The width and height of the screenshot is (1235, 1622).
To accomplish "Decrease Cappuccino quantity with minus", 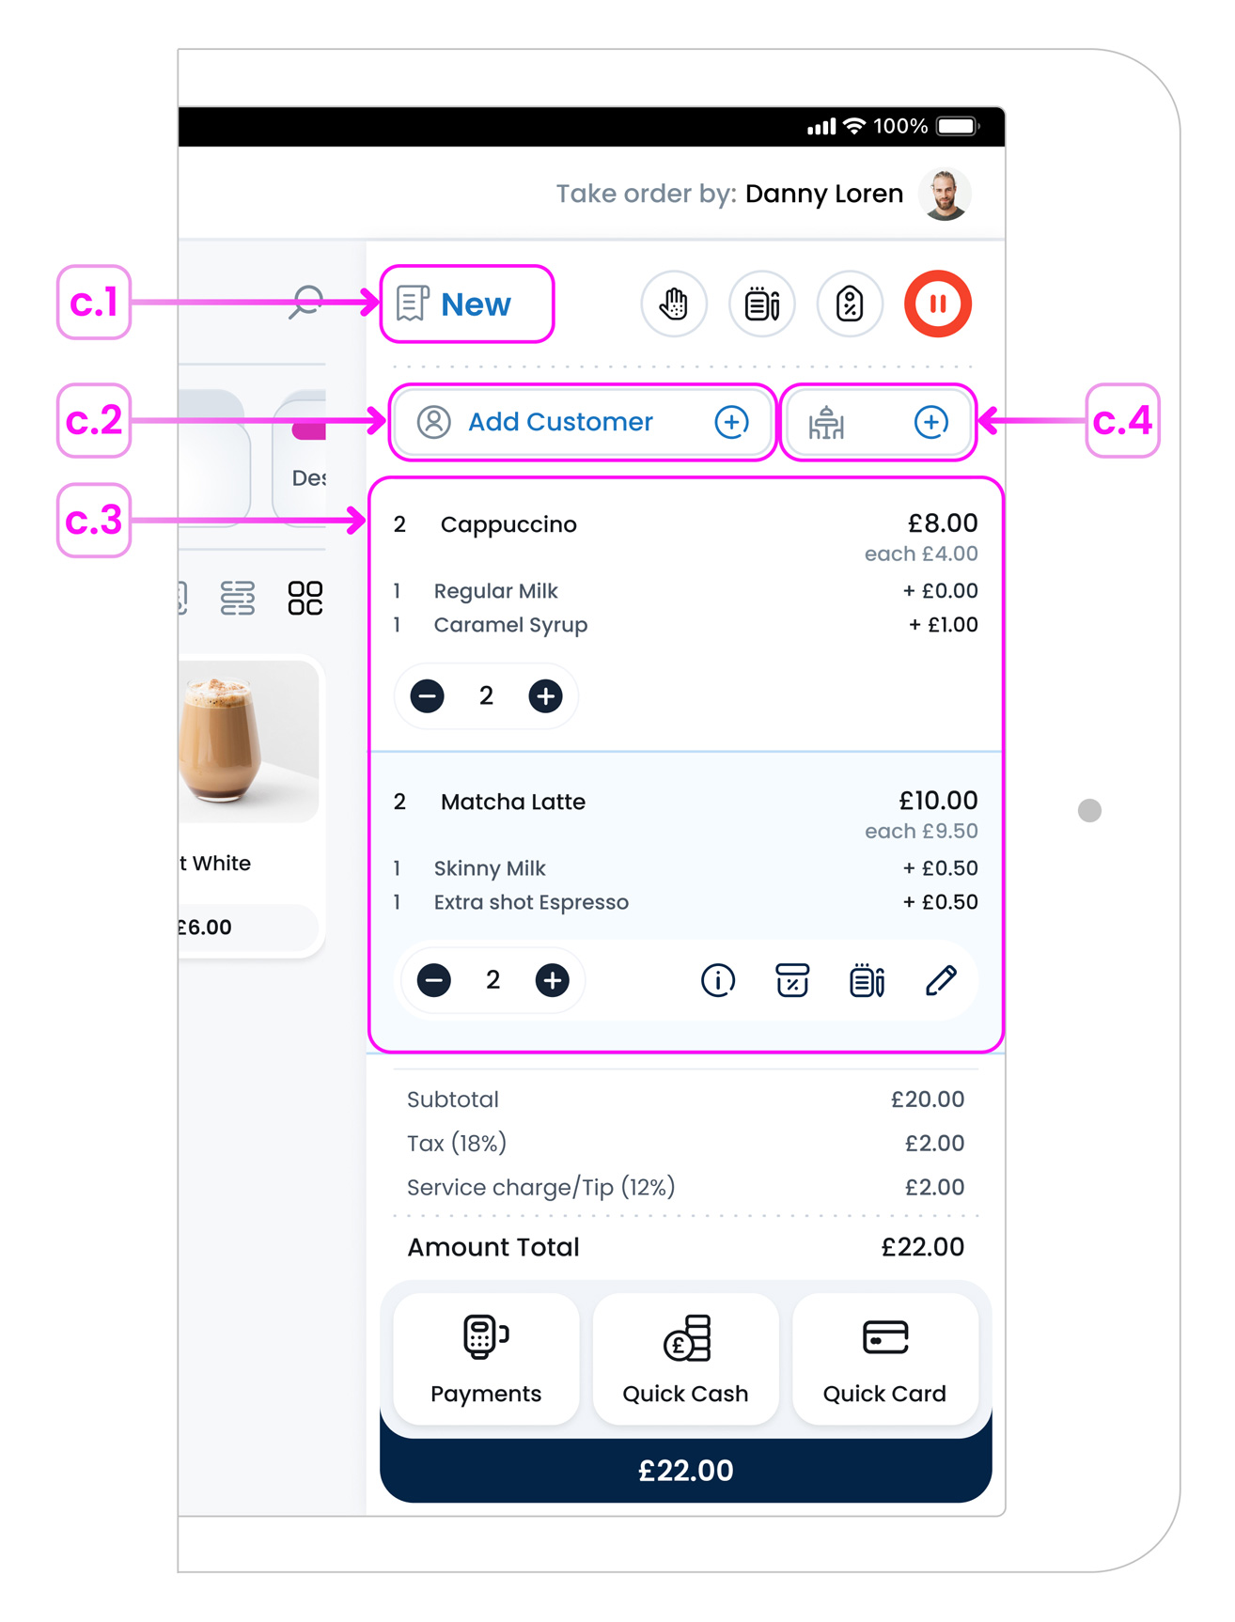I will click(x=428, y=696).
